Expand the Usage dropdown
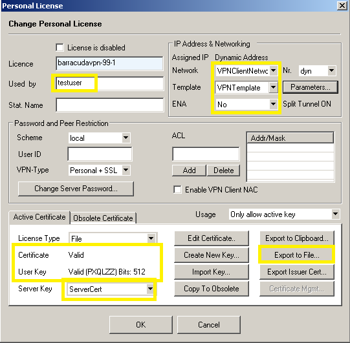 point(285,214)
